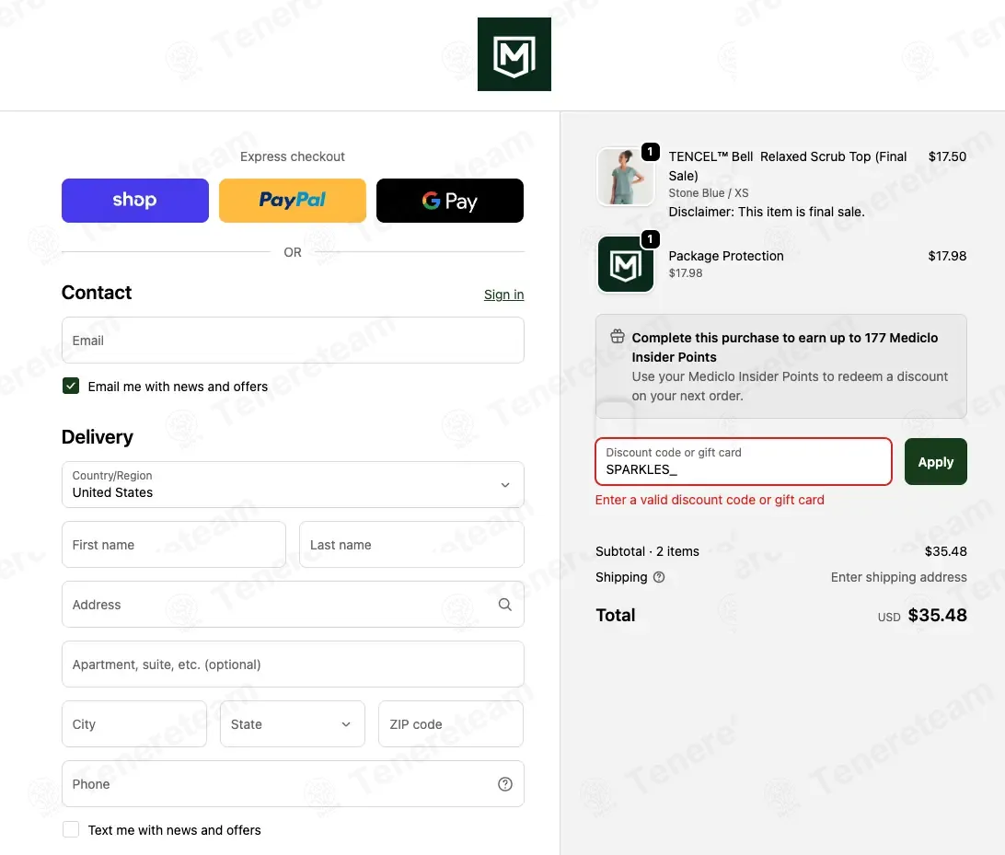Image resolution: width=1005 pixels, height=855 pixels.
Task: Click the Mediclo store logo at top
Action: [514, 54]
